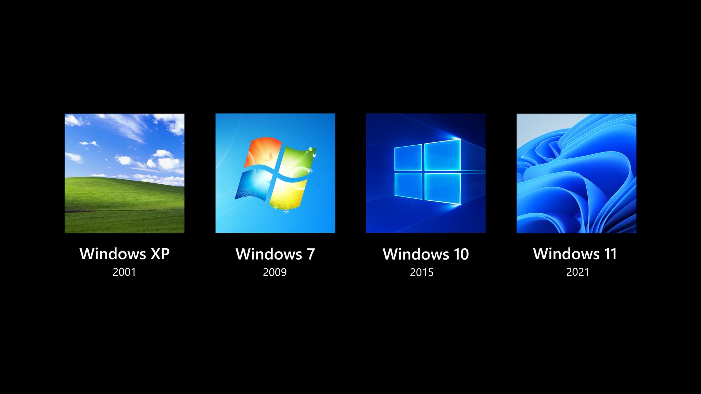Click the "Windows XP" label
701x394 pixels.
coord(125,254)
